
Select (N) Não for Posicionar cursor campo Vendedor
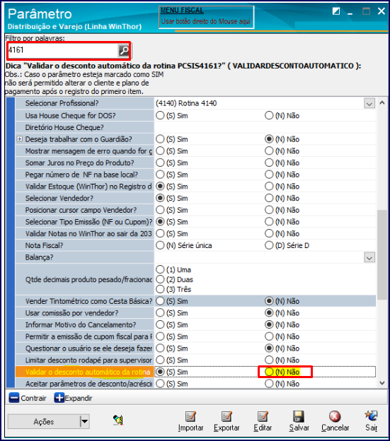coord(269,210)
